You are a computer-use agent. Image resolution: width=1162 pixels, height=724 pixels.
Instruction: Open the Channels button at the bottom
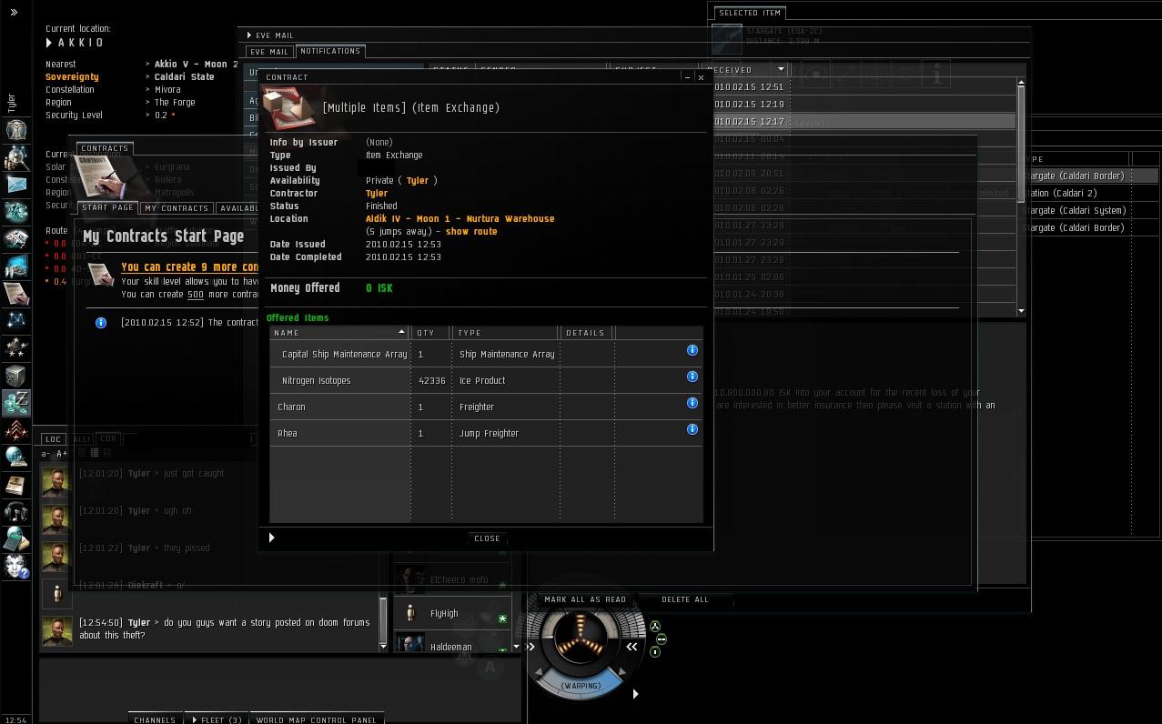point(155,719)
